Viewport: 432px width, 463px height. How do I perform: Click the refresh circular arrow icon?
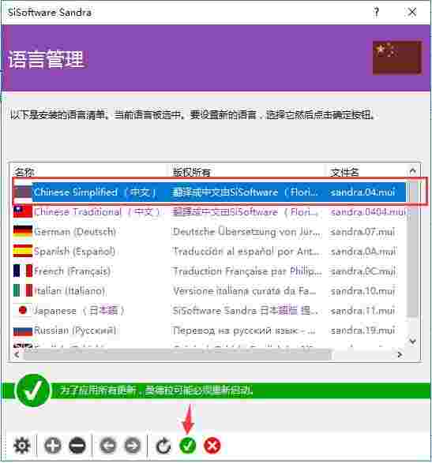163,446
